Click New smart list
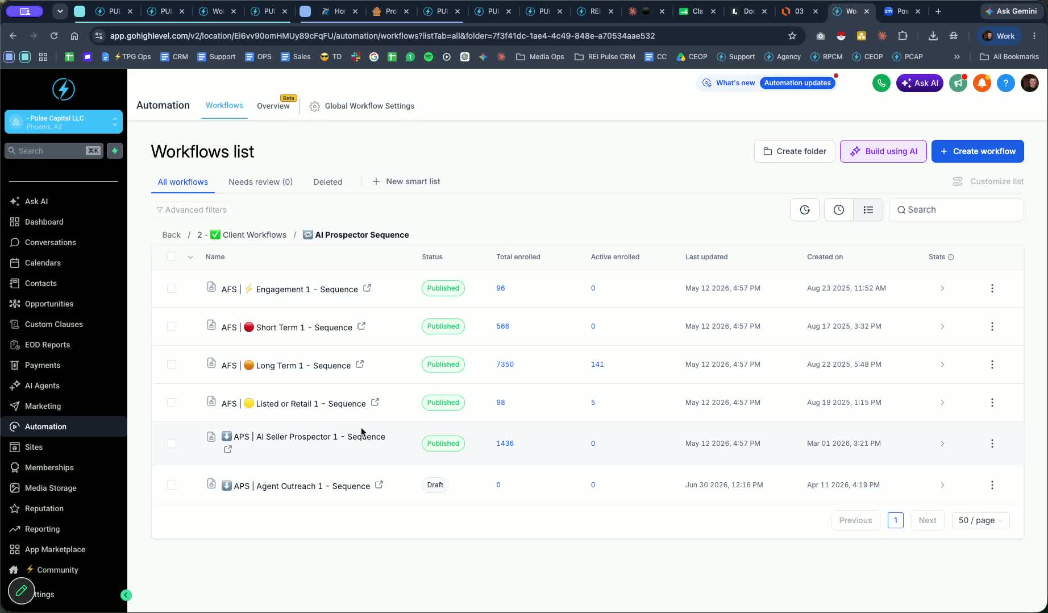 [406, 181]
